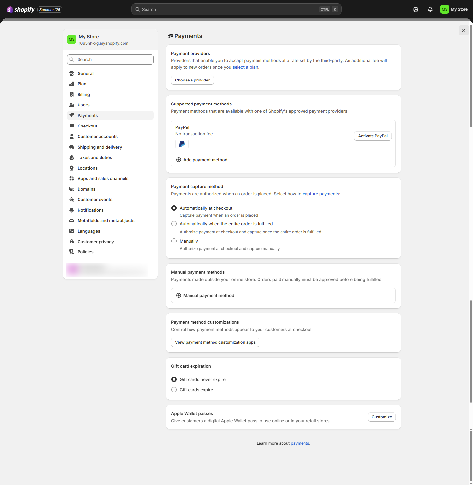Click the Checkout cart icon in sidebar
This screenshot has width=473, height=486.
coord(72,126)
